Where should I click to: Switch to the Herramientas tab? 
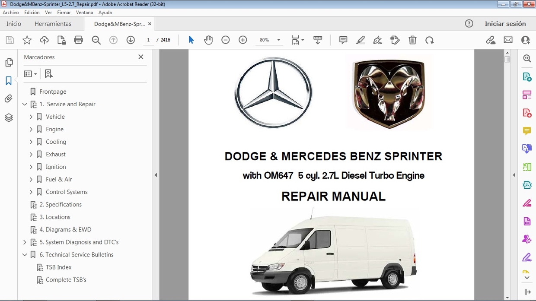53,24
